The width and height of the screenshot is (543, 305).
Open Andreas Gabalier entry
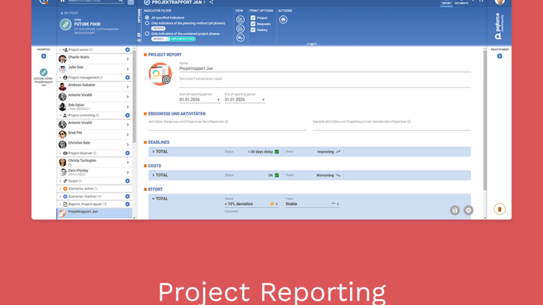[95, 86]
